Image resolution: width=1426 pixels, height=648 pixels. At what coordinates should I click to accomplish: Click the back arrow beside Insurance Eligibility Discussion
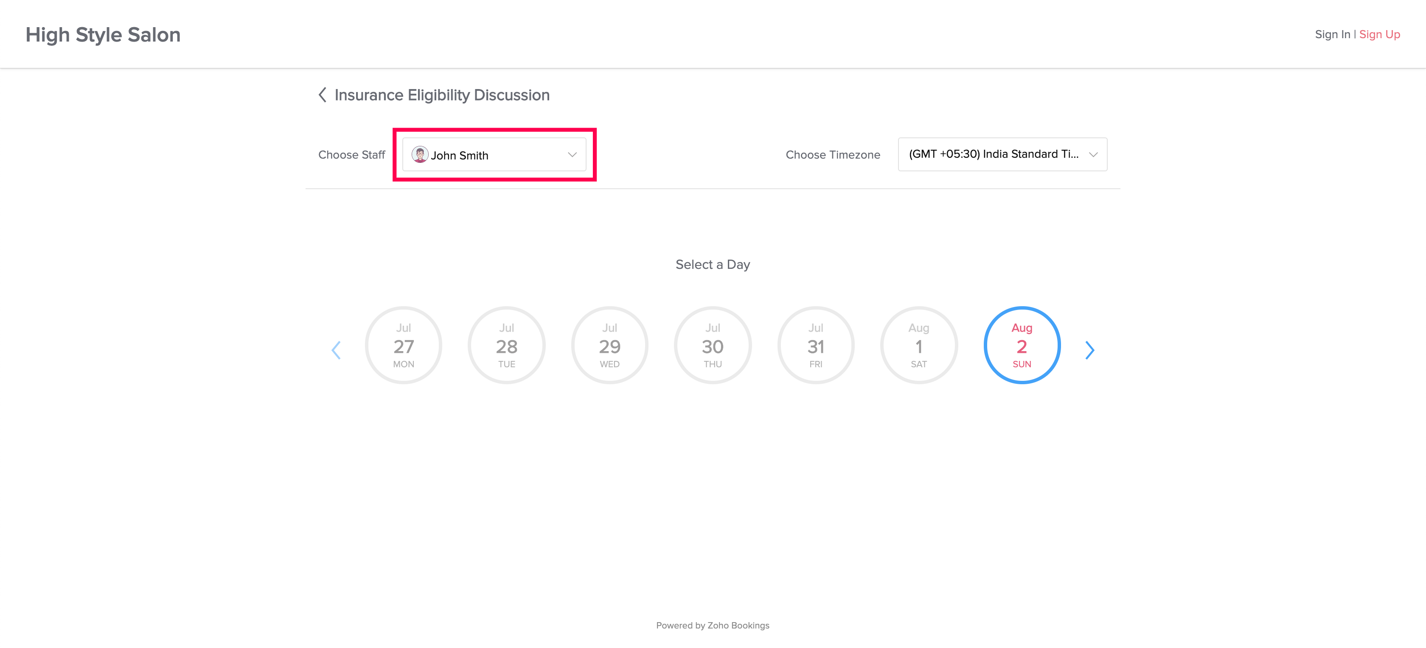322,95
